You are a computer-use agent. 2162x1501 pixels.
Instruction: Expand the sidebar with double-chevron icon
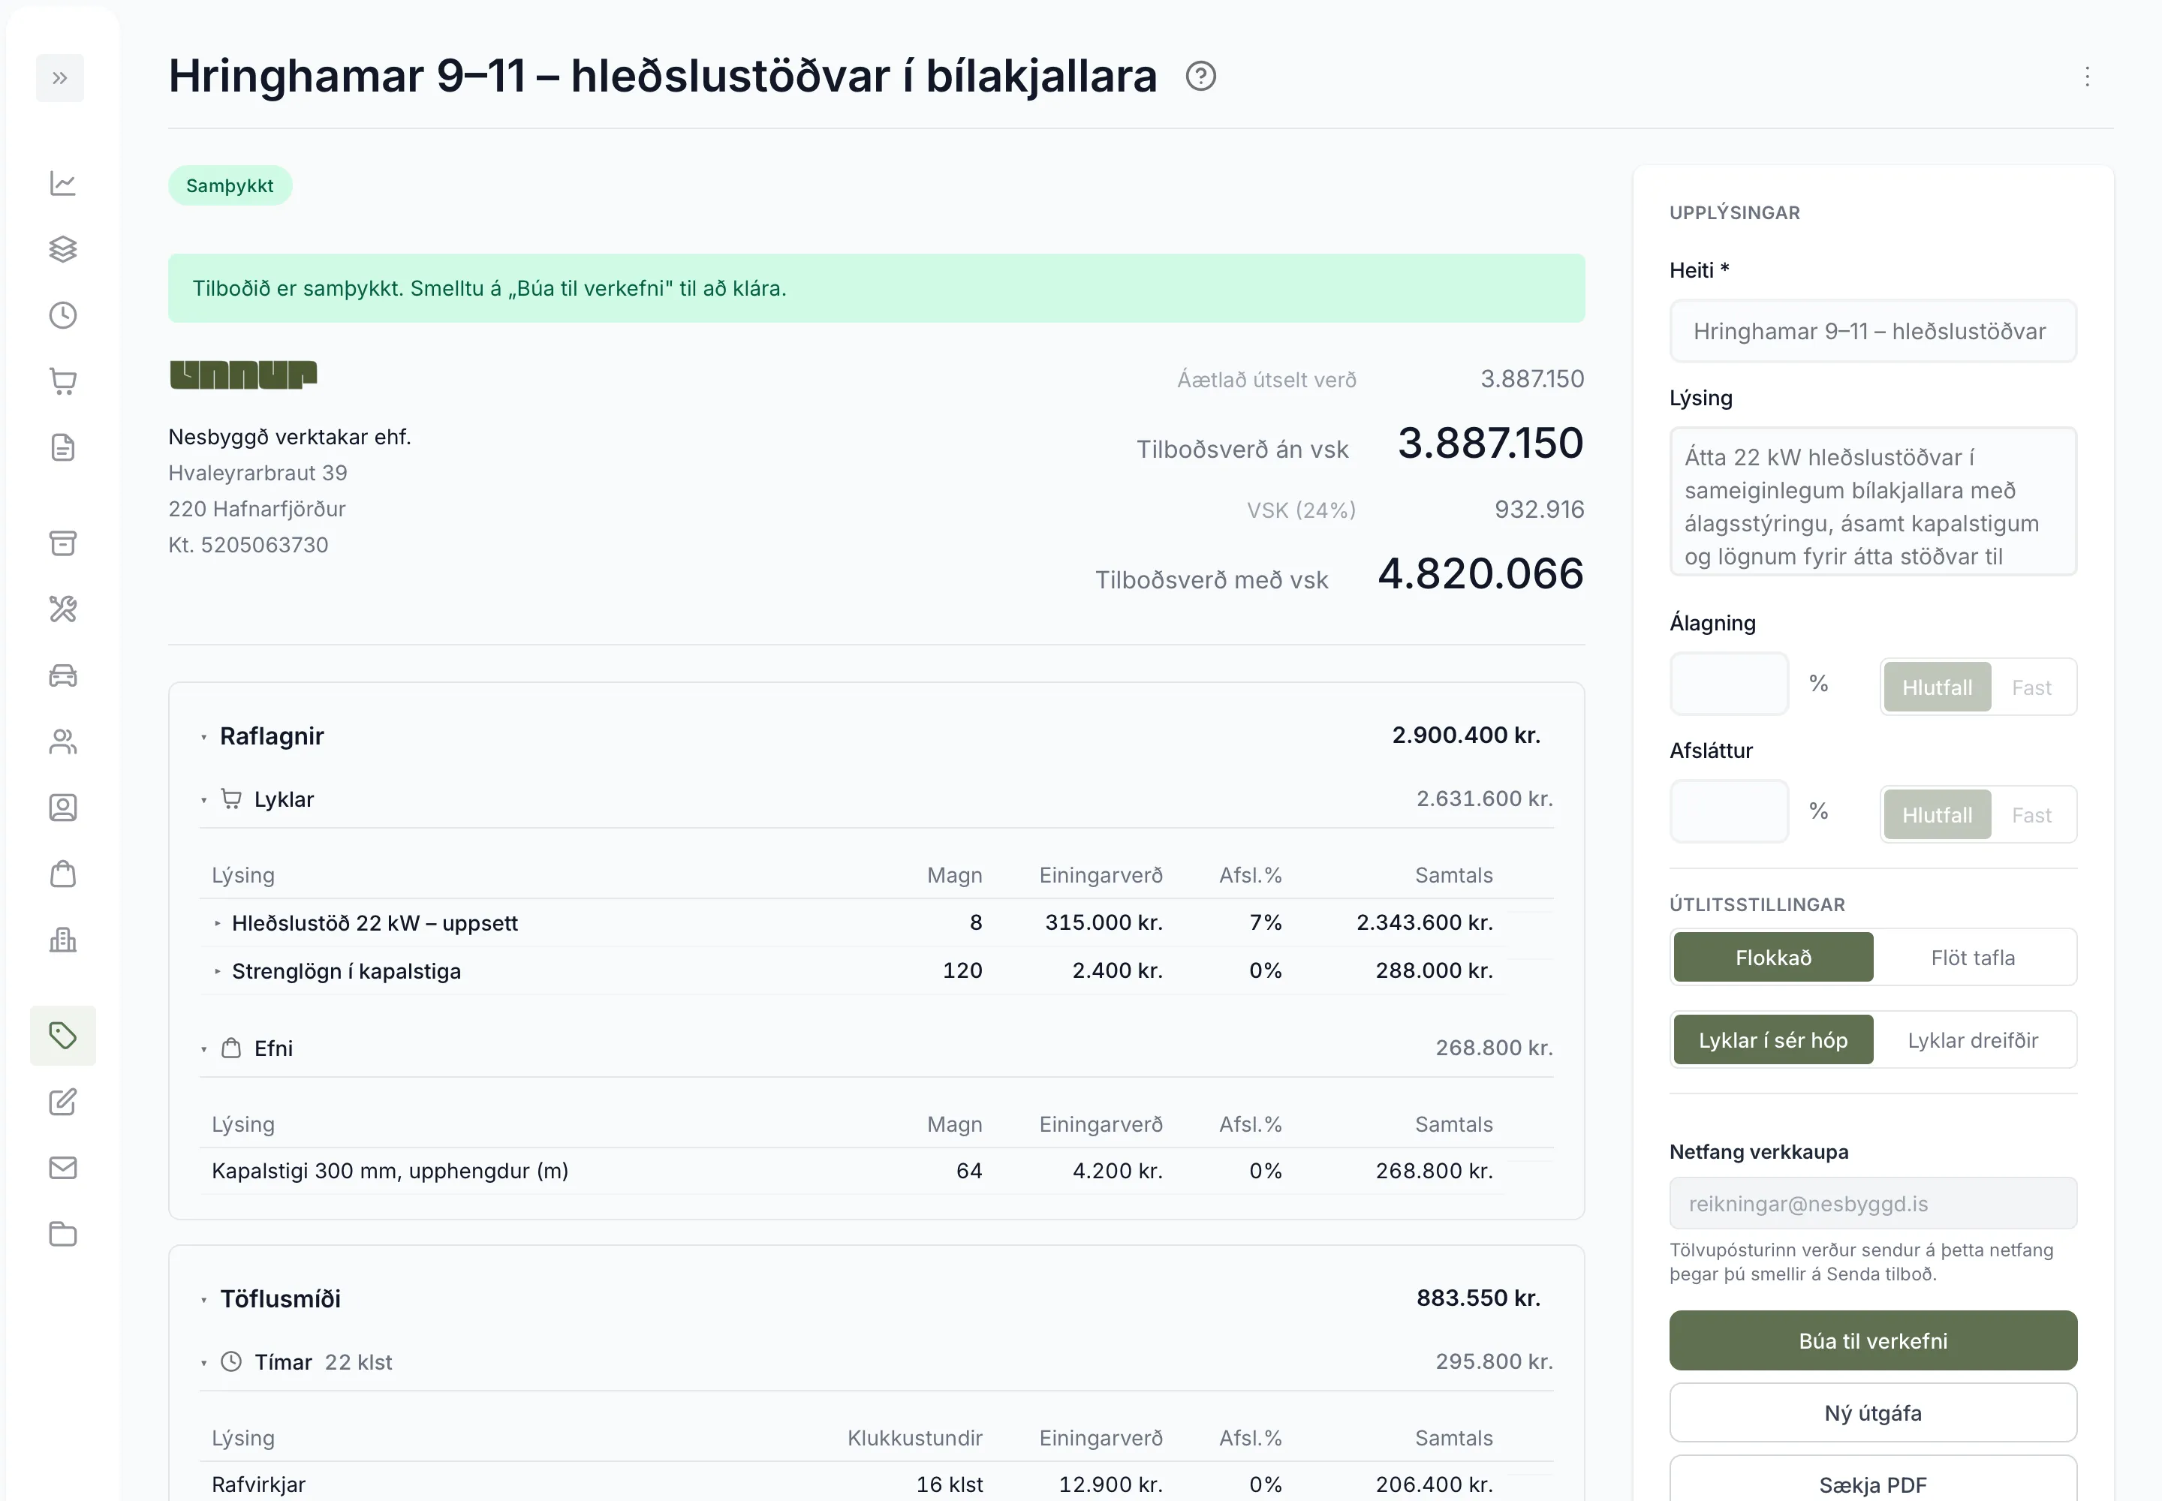[x=59, y=78]
